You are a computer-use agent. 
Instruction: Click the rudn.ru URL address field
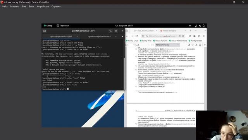click(x=163, y=36)
